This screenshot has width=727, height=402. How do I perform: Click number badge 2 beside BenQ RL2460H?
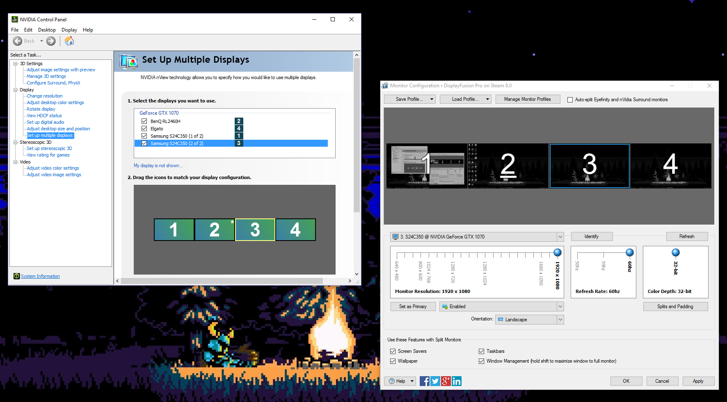coord(239,121)
